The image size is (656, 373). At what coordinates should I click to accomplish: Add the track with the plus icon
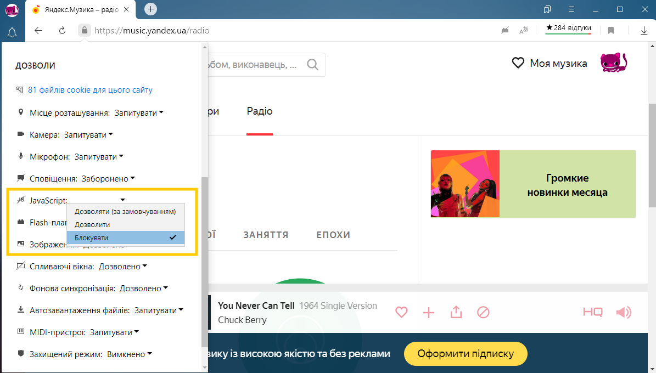point(428,312)
